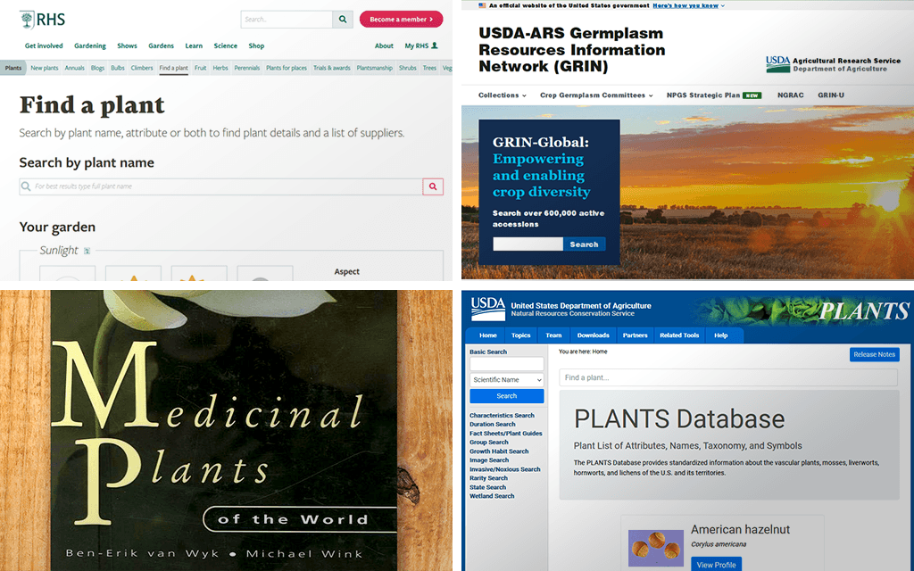Expand the Collections menu
914x571 pixels.
(x=502, y=95)
